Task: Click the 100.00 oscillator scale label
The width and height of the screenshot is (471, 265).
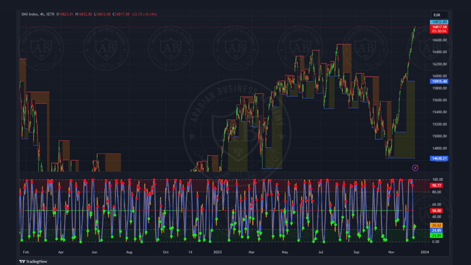Action: (x=437, y=180)
